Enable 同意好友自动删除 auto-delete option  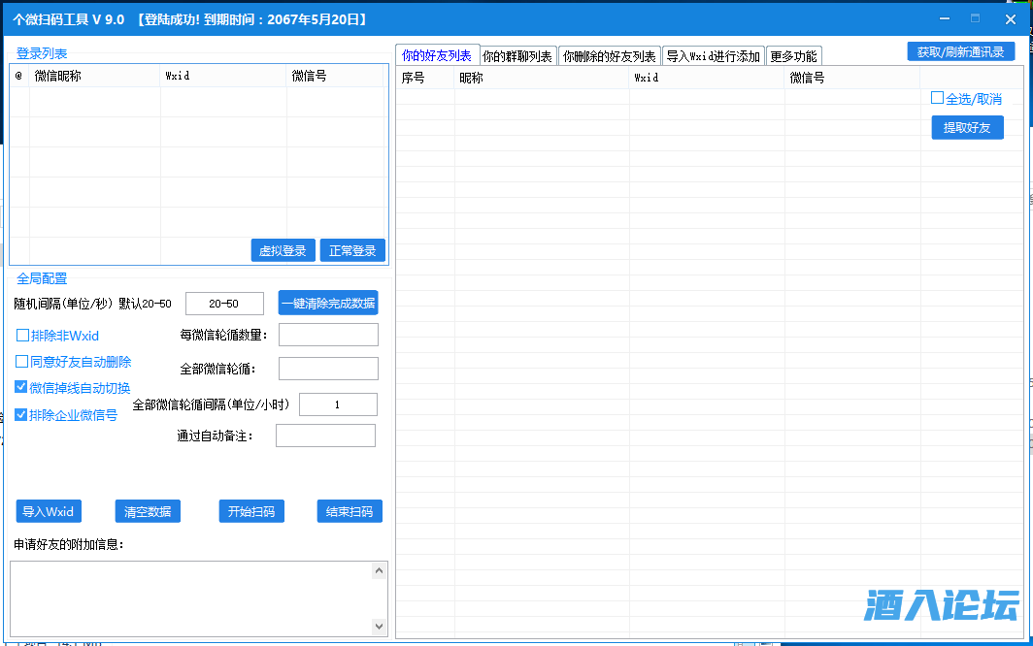click(22, 360)
